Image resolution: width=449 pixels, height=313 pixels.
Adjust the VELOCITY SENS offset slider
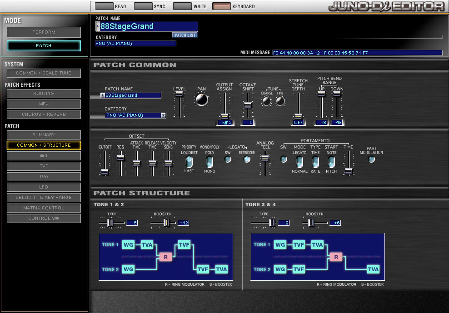pos(168,163)
